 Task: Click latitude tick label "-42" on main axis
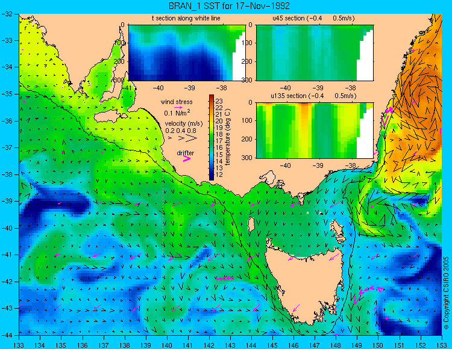pos(7,282)
